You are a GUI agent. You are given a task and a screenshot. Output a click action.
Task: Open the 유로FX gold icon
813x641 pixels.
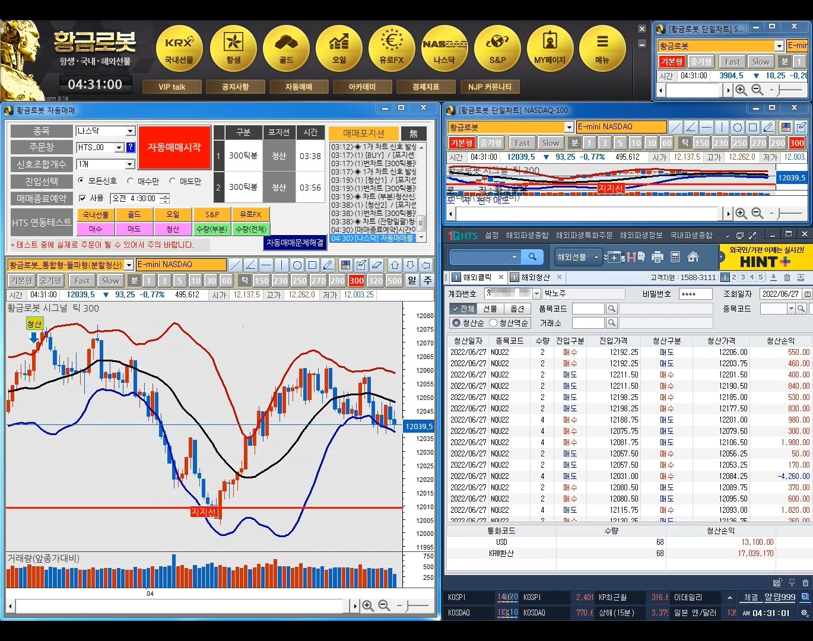(x=392, y=49)
